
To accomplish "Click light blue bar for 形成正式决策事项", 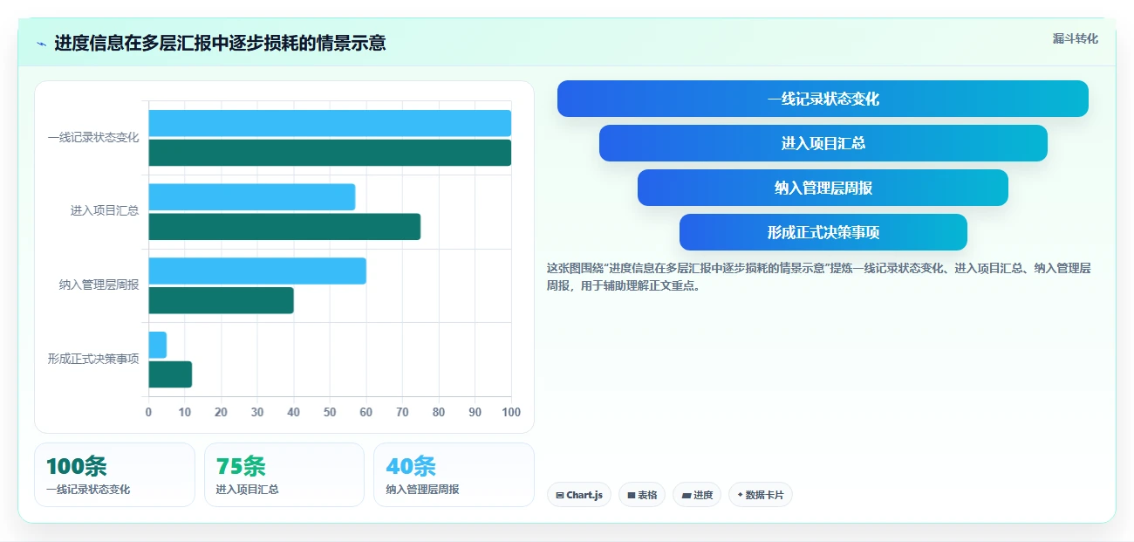I will coord(157,345).
